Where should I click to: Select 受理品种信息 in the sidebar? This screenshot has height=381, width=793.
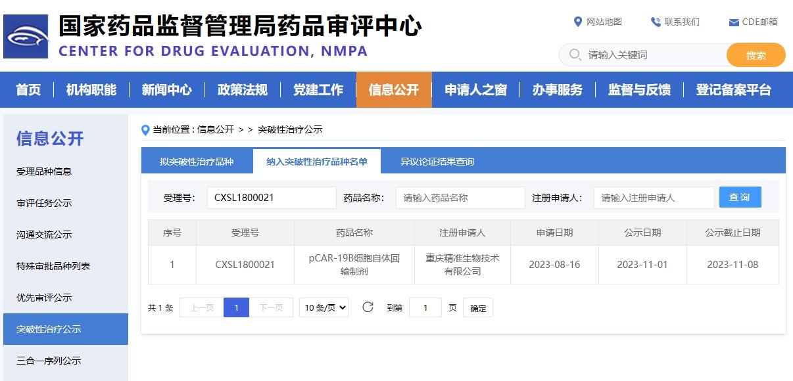click(x=44, y=171)
